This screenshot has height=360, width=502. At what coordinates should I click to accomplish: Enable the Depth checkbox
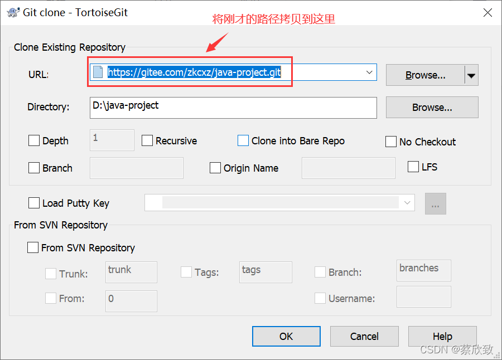(x=34, y=140)
